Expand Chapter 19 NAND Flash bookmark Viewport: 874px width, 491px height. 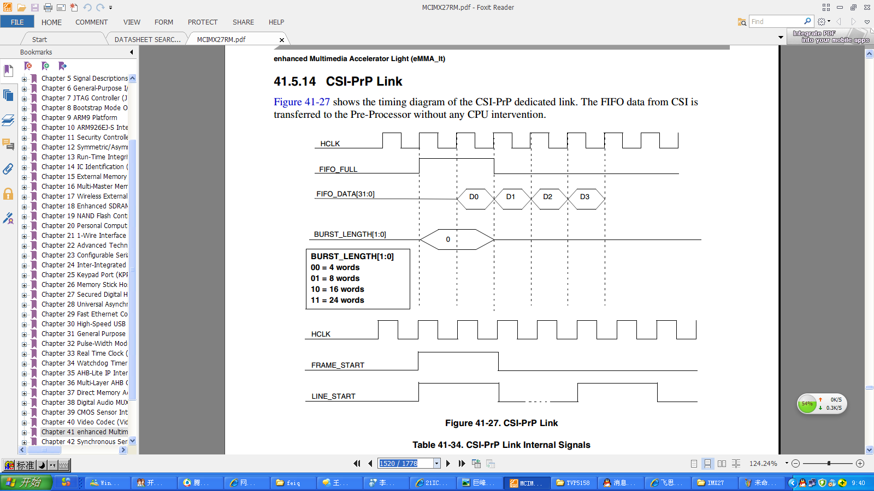tap(24, 217)
